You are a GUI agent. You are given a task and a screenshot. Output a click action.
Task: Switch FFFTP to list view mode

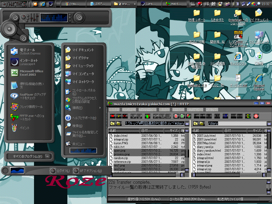coord(233,116)
